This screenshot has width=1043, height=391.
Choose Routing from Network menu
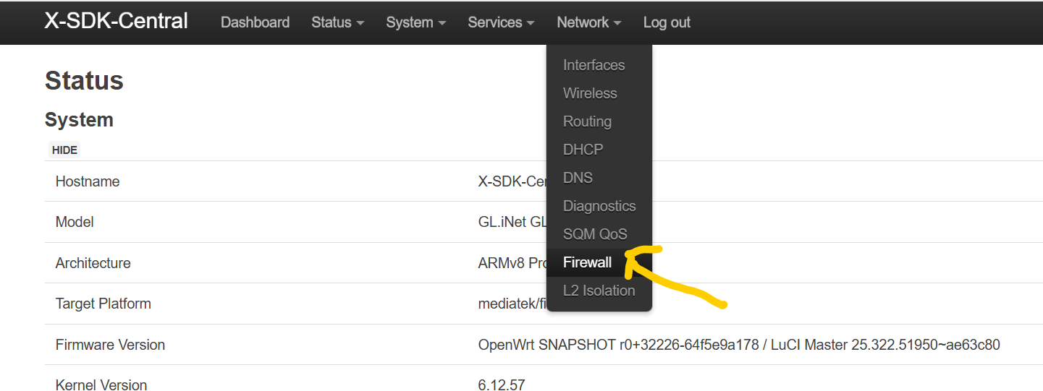587,121
